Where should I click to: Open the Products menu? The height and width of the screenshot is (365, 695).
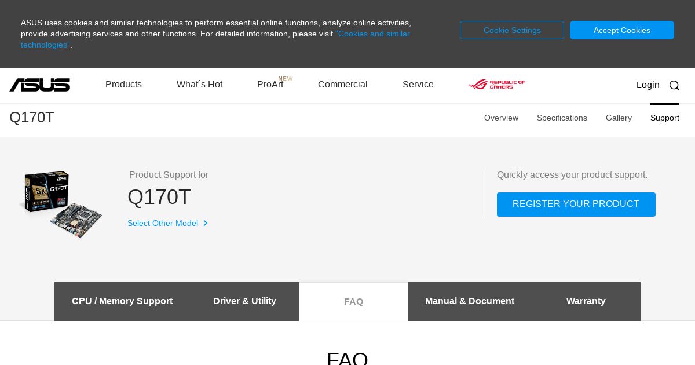point(123,85)
